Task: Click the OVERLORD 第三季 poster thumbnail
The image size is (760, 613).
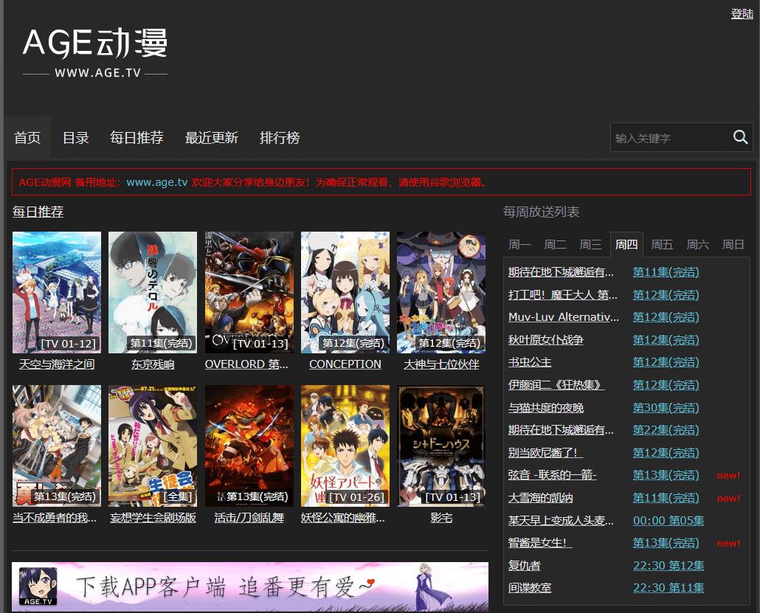Action: click(249, 292)
